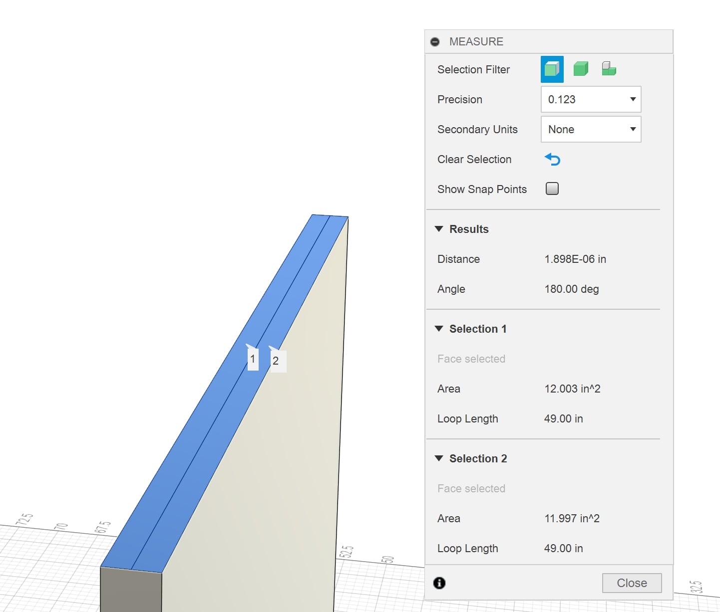Collapse the Selection 2 section
Screen dimensions: 720x612
[439, 459]
